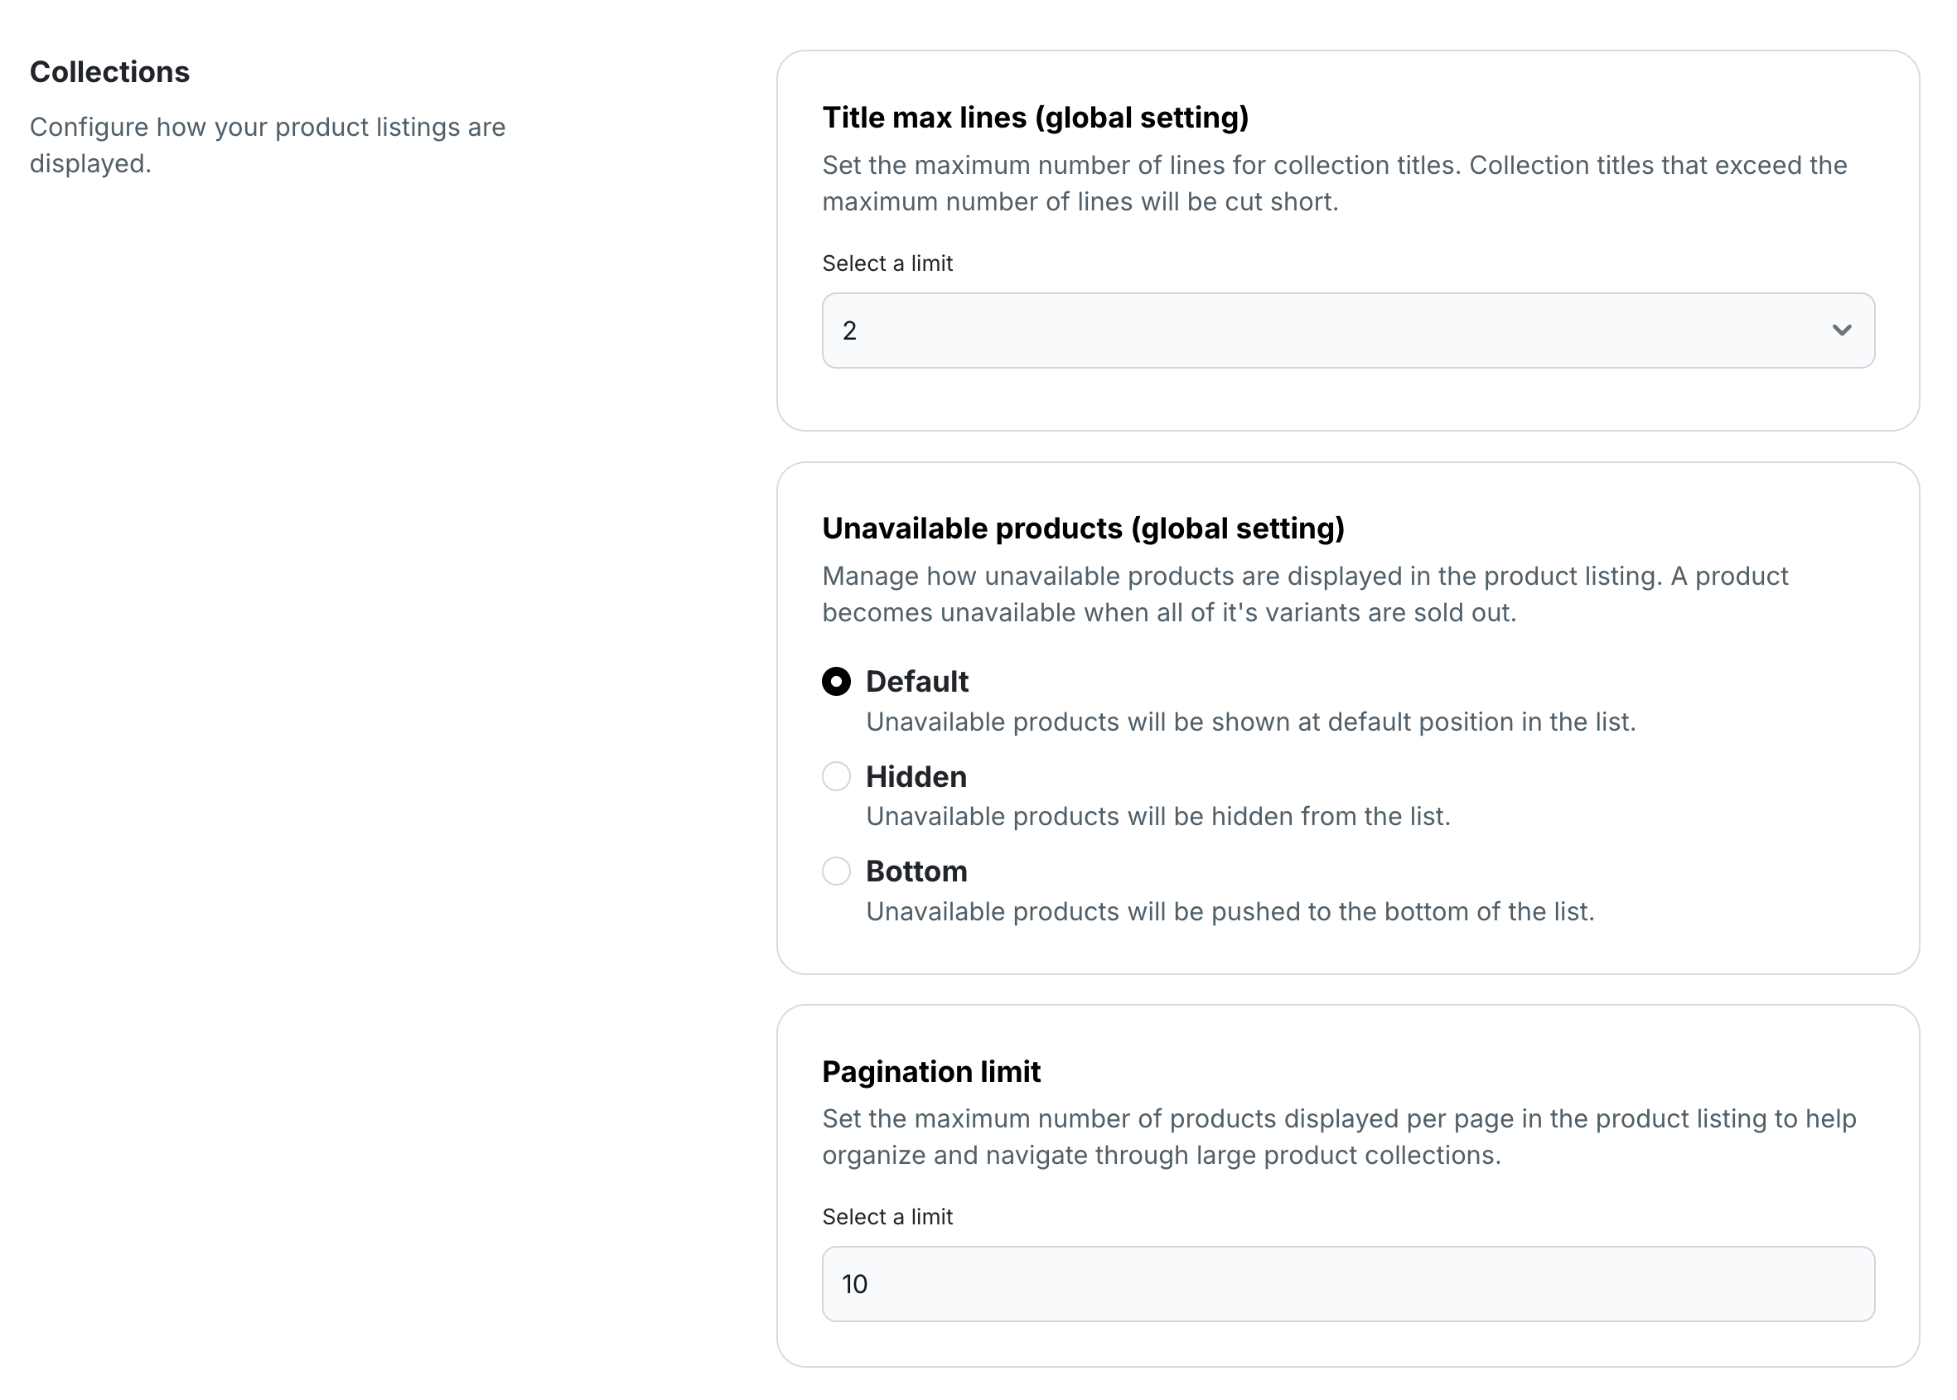Click the chevron arrow in Title max lines select
The image size is (1957, 1400).
[x=1841, y=331]
